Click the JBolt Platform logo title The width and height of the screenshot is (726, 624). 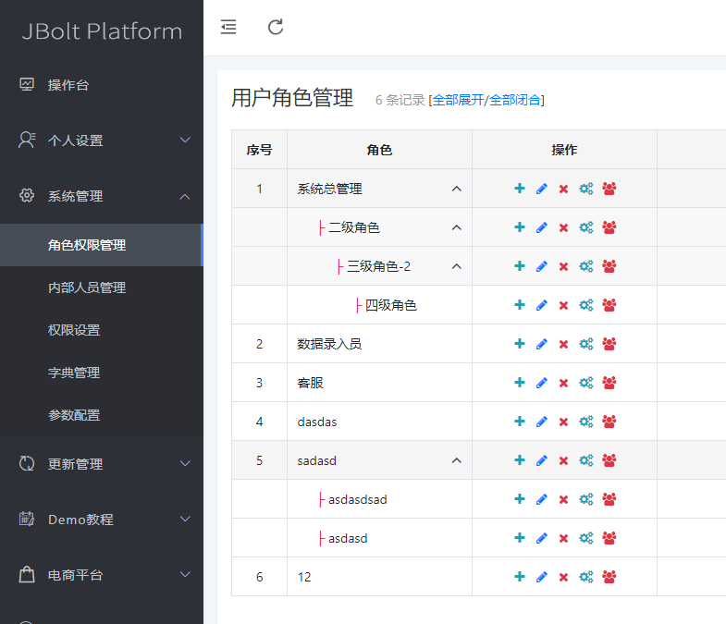pos(102,31)
